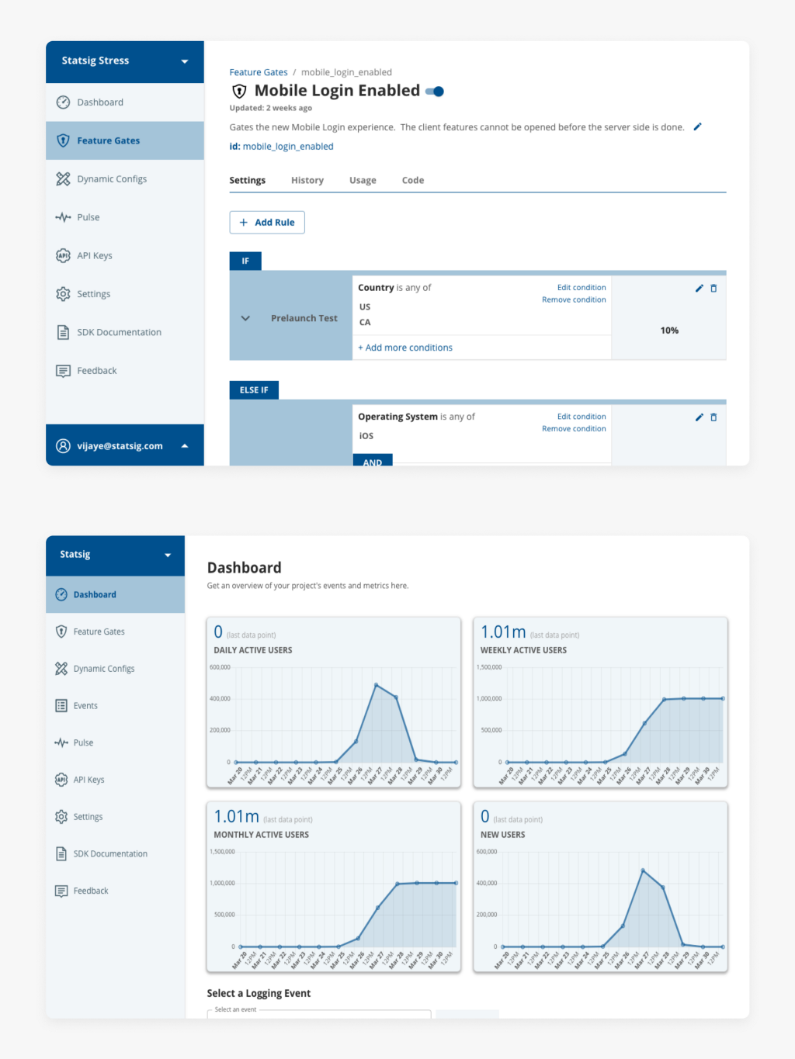Image resolution: width=795 pixels, height=1059 pixels.
Task: Select Dashboard icon in lower Statsig sidebar
Action: pyautogui.click(x=61, y=594)
